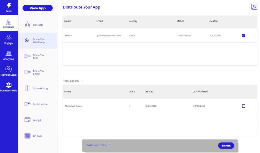Go to Share History
Screen dimensions: 260x153
[x=40, y=88]
